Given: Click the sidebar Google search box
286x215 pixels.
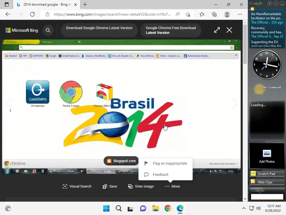Looking at the screenshot, I should pos(267,197).
